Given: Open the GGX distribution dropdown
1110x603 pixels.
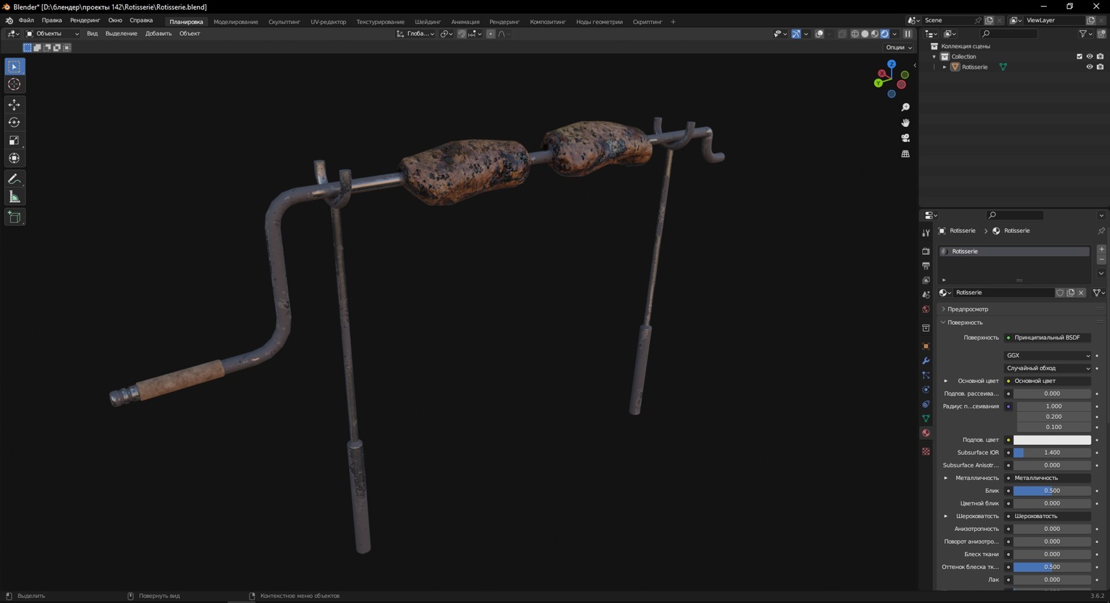Looking at the screenshot, I should click(1048, 356).
